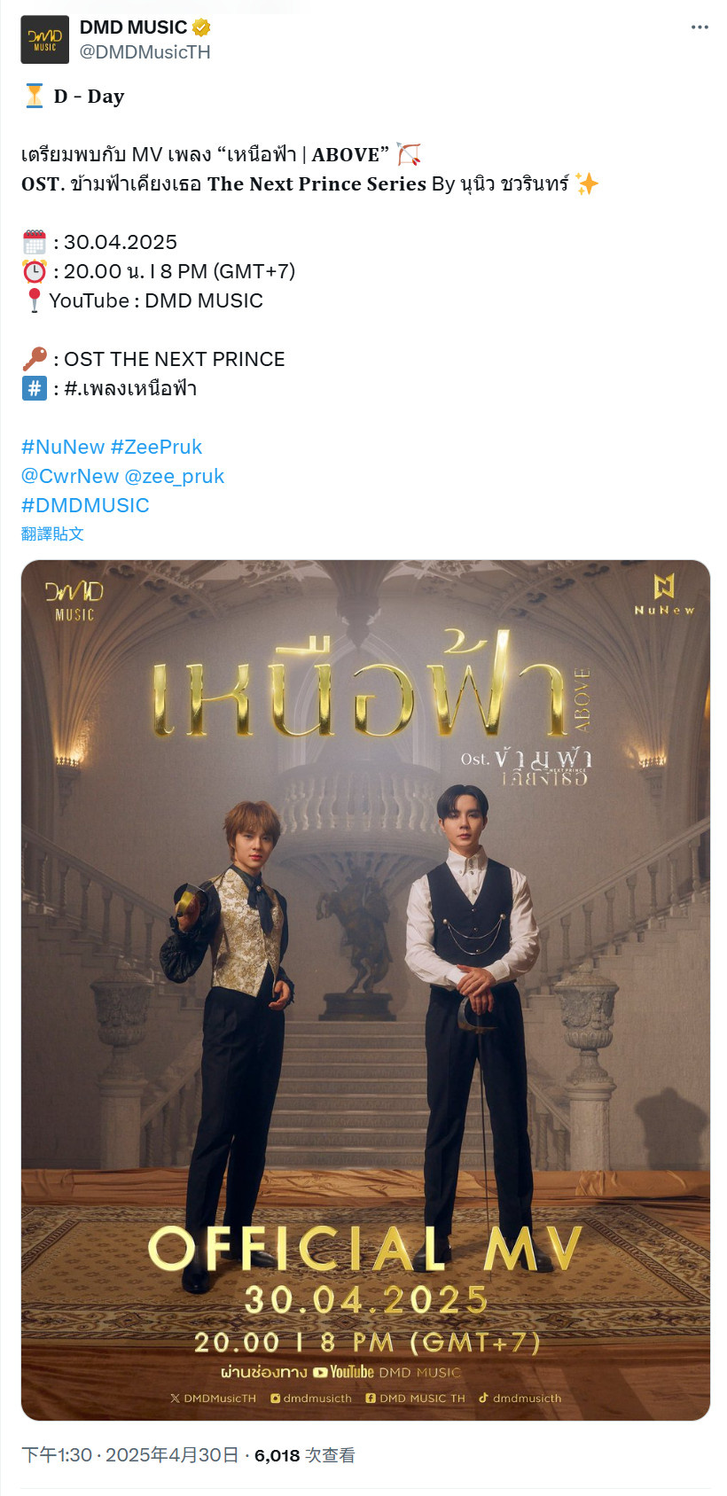Click the hourglass emoji beside D - Day
The image size is (727, 1496).
tap(34, 96)
